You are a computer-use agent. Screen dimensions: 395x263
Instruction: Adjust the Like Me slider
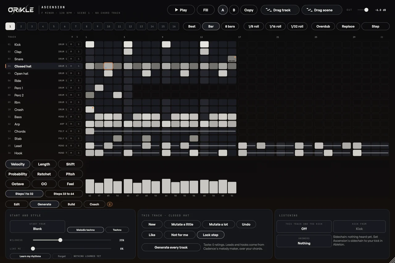coord(33,249)
